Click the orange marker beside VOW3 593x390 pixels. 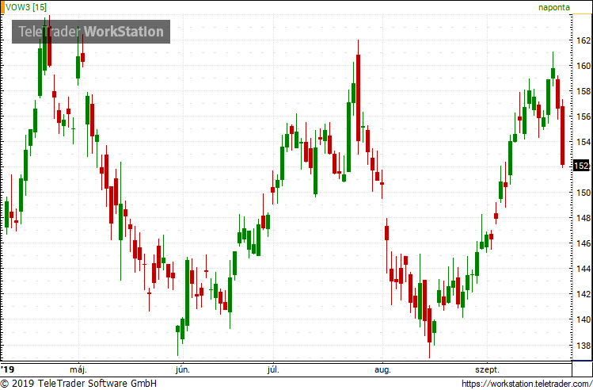click(x=2, y=7)
